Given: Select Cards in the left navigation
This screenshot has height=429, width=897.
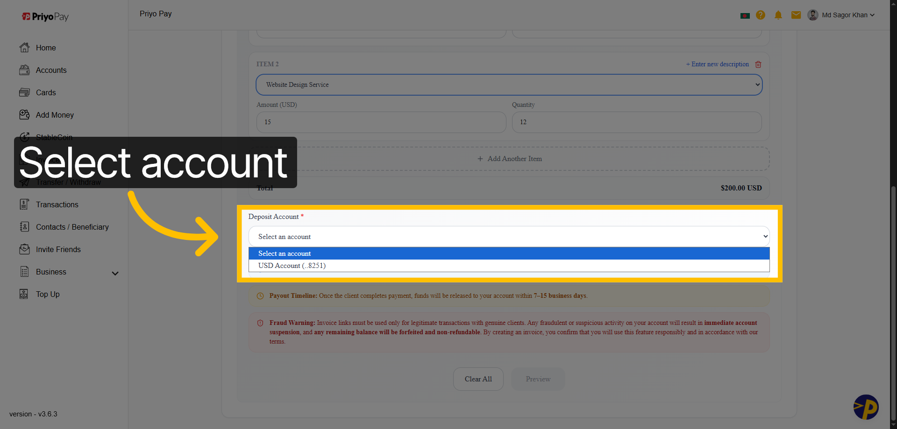Looking at the screenshot, I should pyautogui.click(x=45, y=92).
